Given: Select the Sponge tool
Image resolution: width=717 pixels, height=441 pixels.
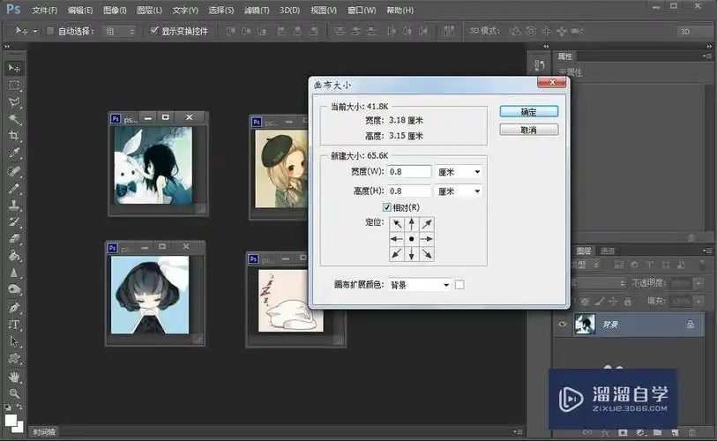Looking at the screenshot, I should (14, 289).
